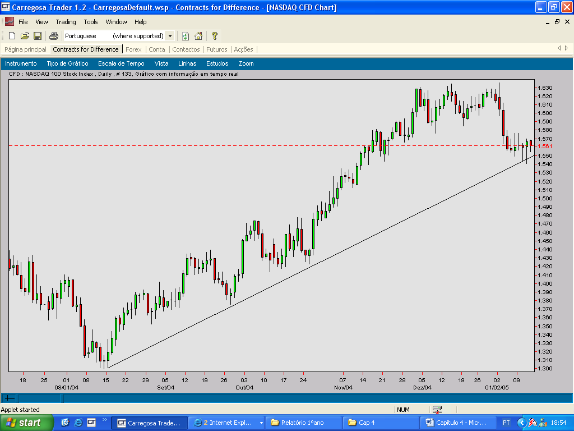This screenshot has height=431, width=574.
Task: Click the Windows Start button
Action: [26, 423]
